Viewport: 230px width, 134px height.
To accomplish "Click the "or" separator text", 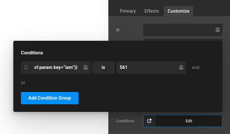I will pyautogui.click(x=23, y=82).
